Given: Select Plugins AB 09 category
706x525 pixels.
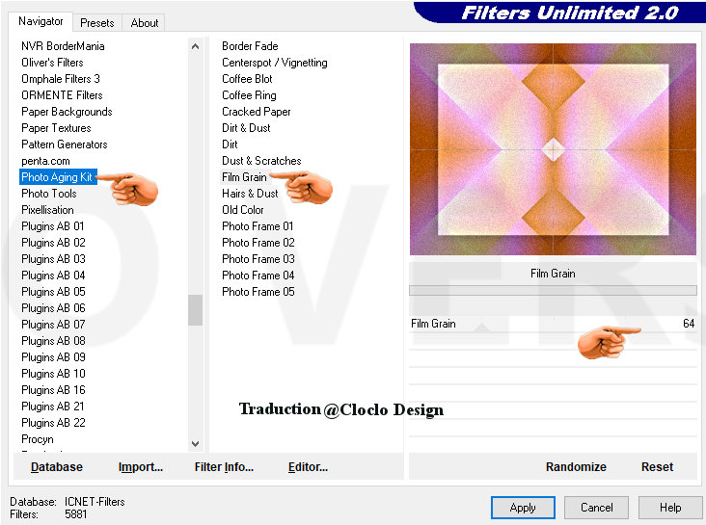Looking at the screenshot, I should point(53,357).
